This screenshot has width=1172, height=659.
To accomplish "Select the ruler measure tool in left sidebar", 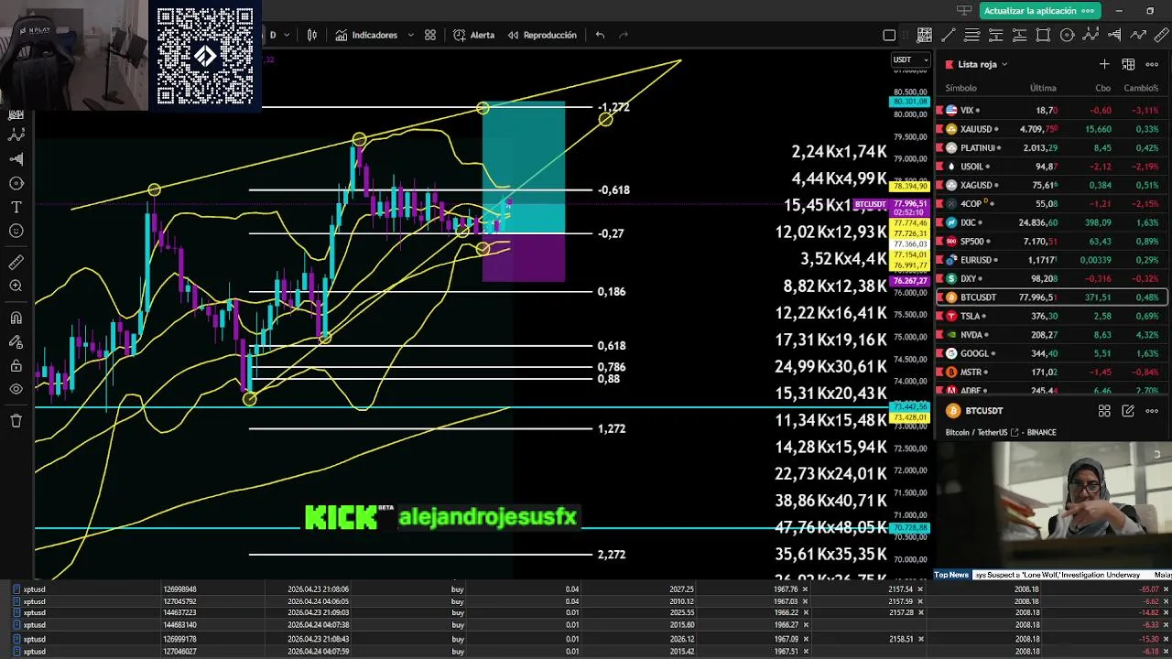I will pyautogui.click(x=16, y=263).
